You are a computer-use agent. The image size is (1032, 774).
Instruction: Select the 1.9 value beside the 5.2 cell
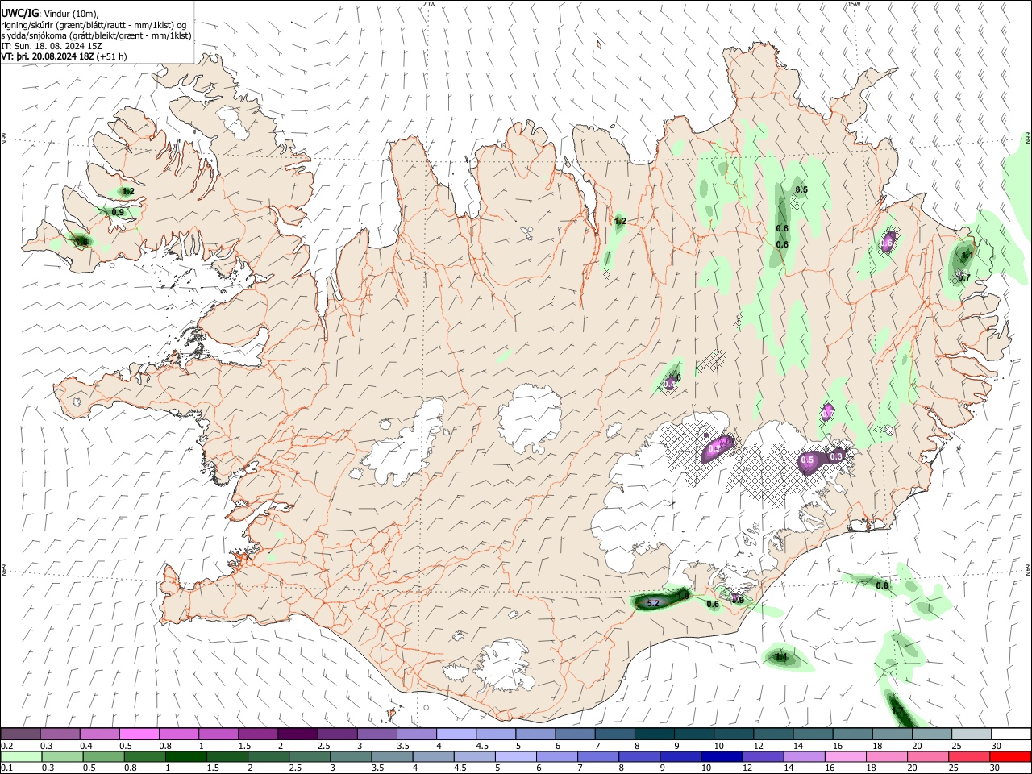tap(682, 596)
